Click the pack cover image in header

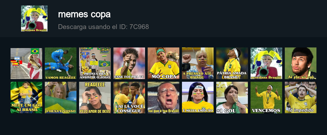[34, 18]
